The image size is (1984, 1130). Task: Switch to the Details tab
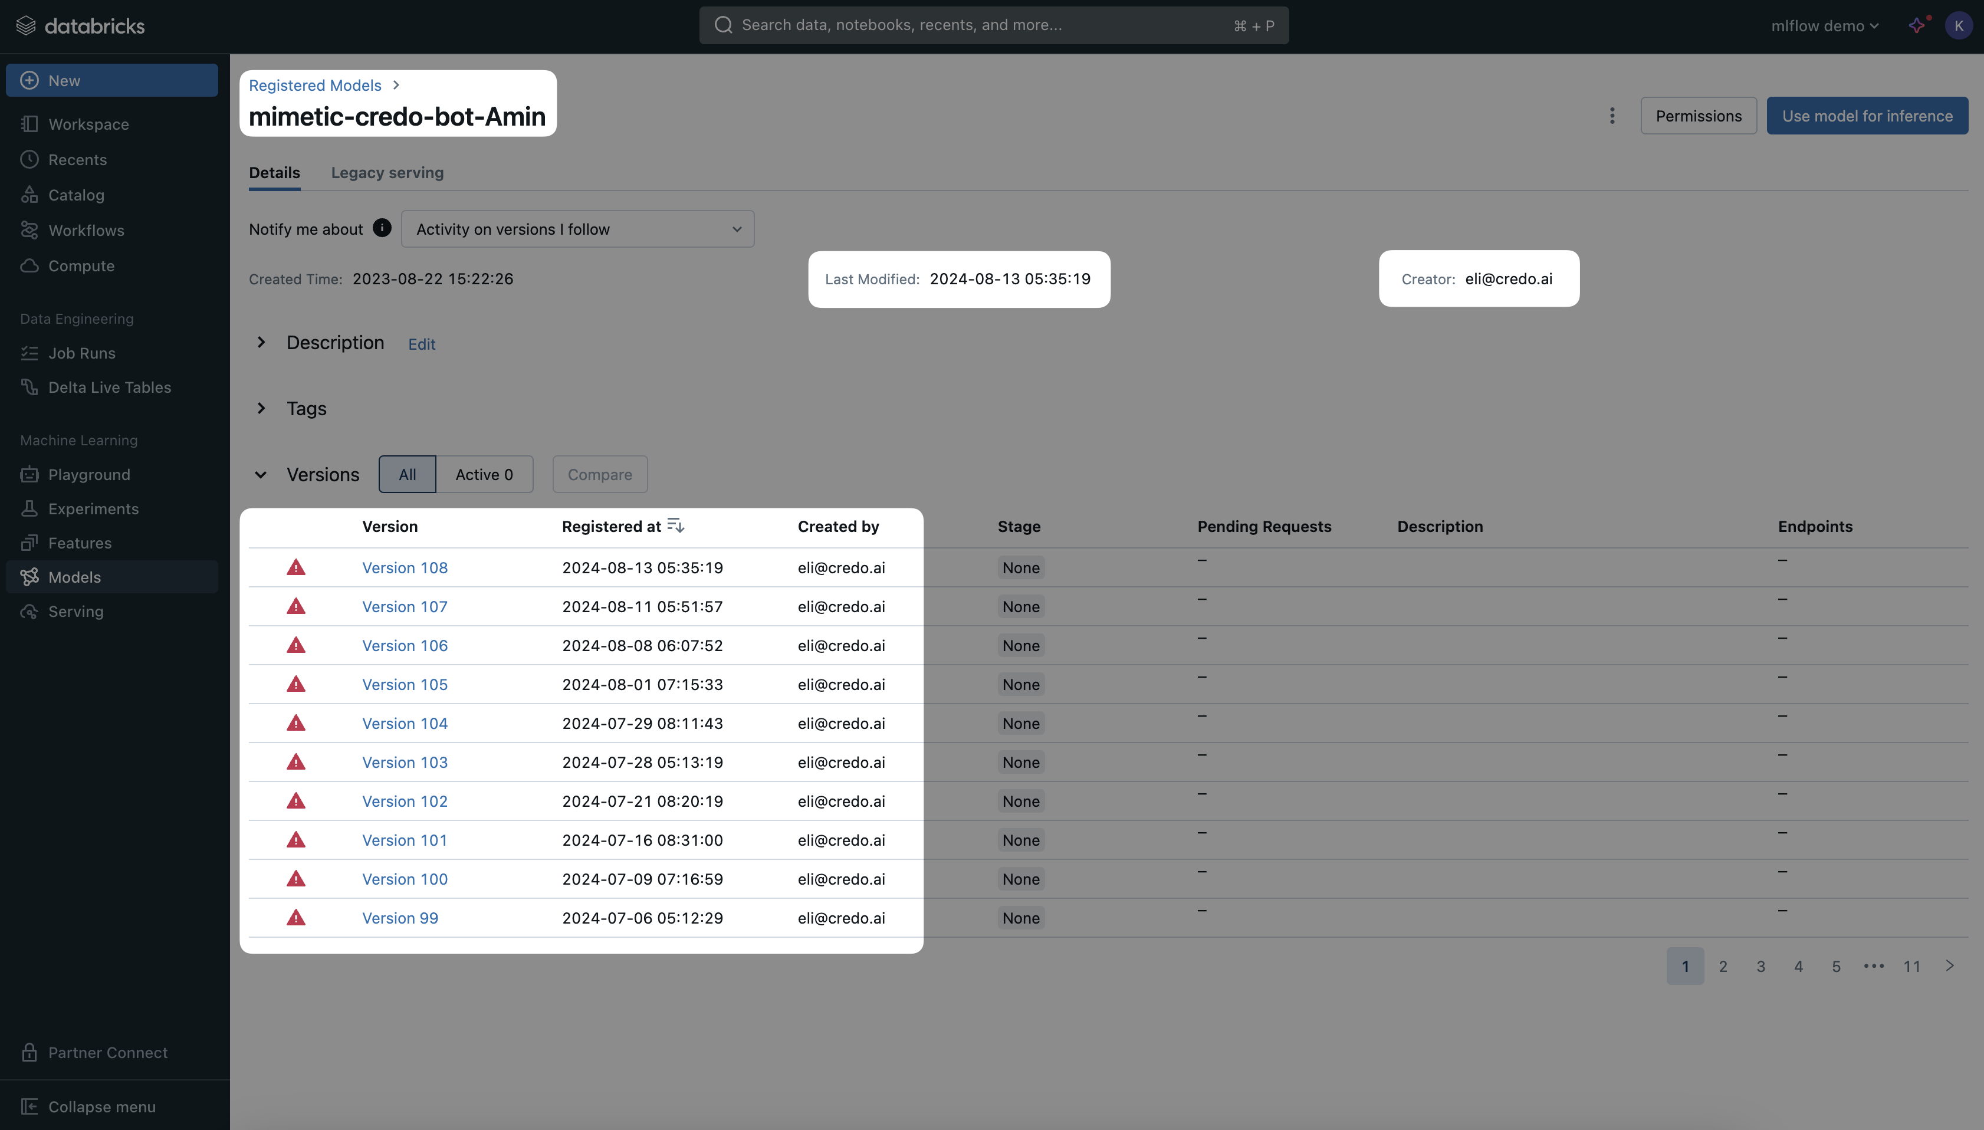pos(275,172)
